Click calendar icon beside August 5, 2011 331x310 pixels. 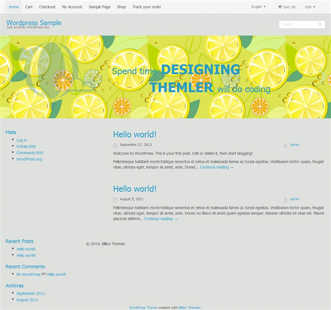pyautogui.click(x=115, y=200)
